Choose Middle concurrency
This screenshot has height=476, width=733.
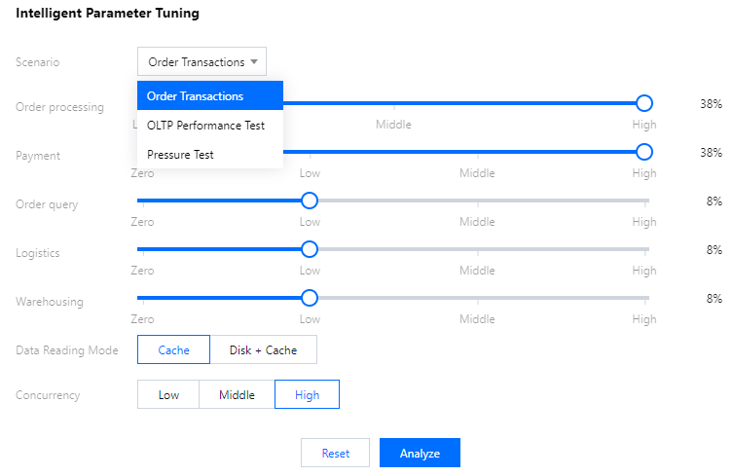pyautogui.click(x=237, y=394)
